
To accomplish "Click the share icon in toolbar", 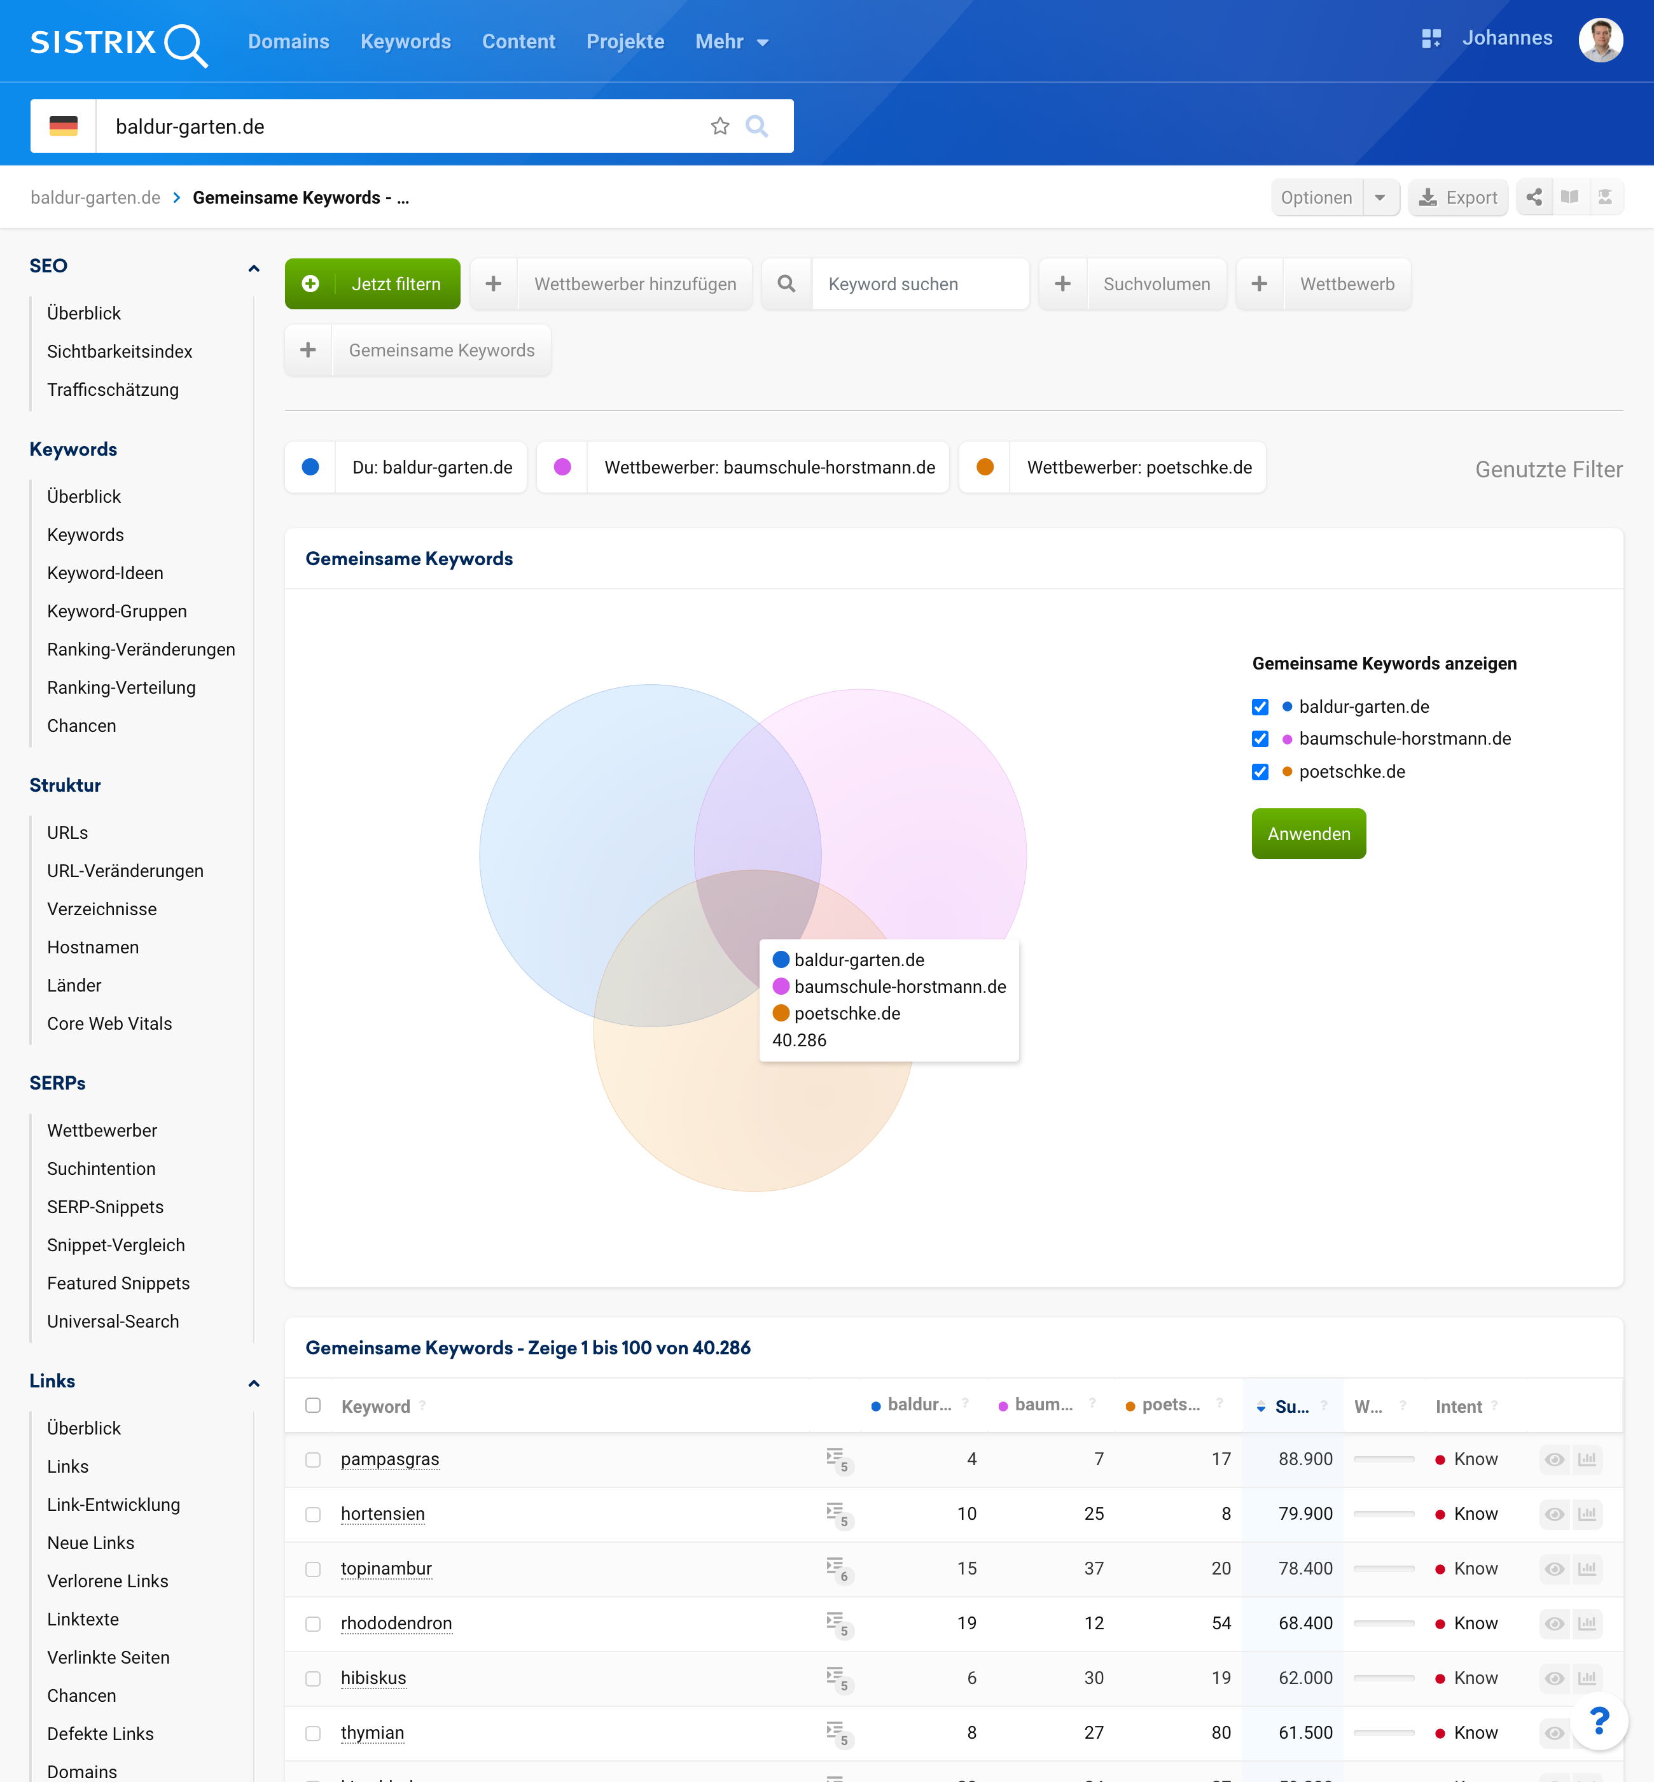I will tap(1534, 197).
